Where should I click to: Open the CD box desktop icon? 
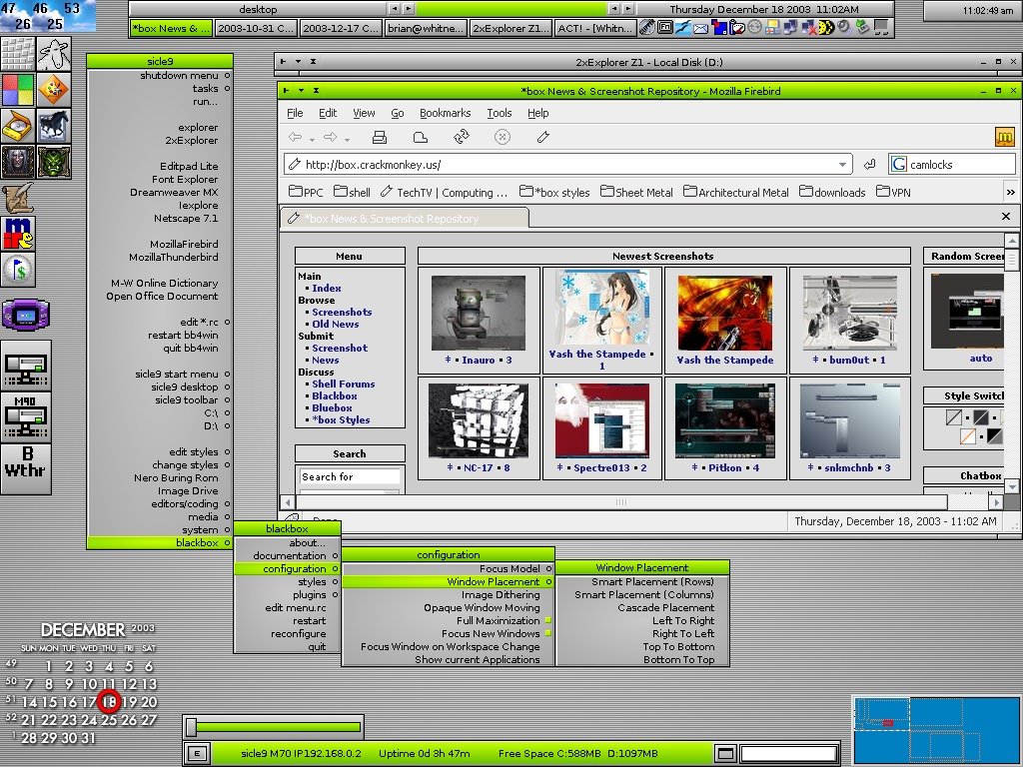[18, 125]
